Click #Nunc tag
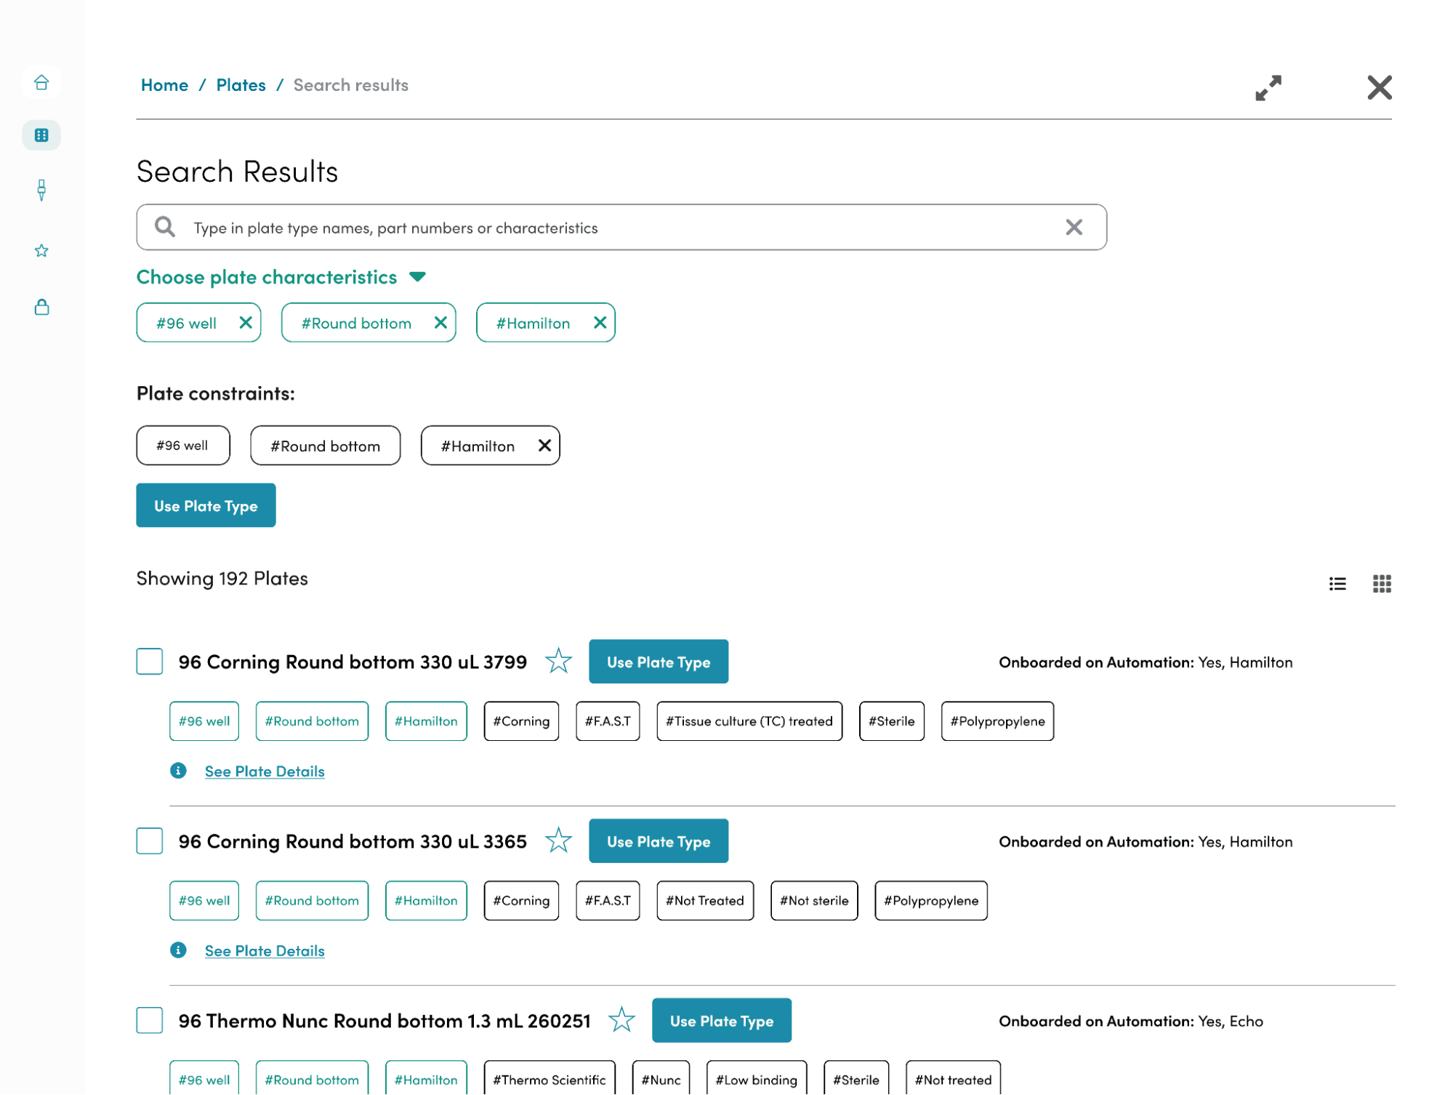 point(661,1079)
